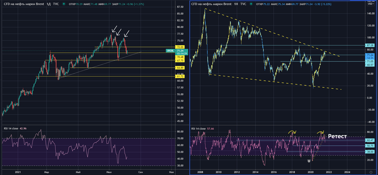Select the leftmost white arrow on daily chart
The width and height of the screenshot is (378, 175).
coord(114,29)
